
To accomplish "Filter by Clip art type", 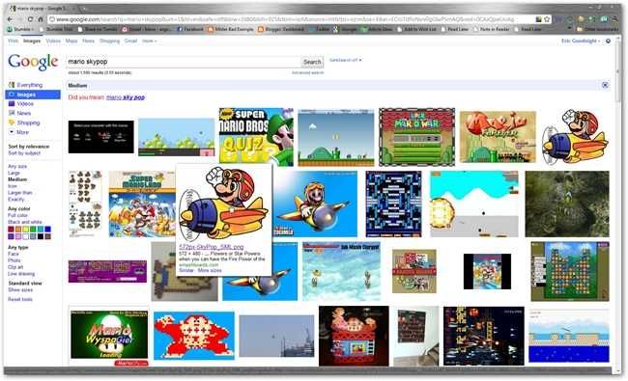I will click(x=15, y=267).
